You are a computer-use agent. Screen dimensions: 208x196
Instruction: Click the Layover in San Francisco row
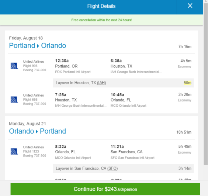click(x=124, y=169)
